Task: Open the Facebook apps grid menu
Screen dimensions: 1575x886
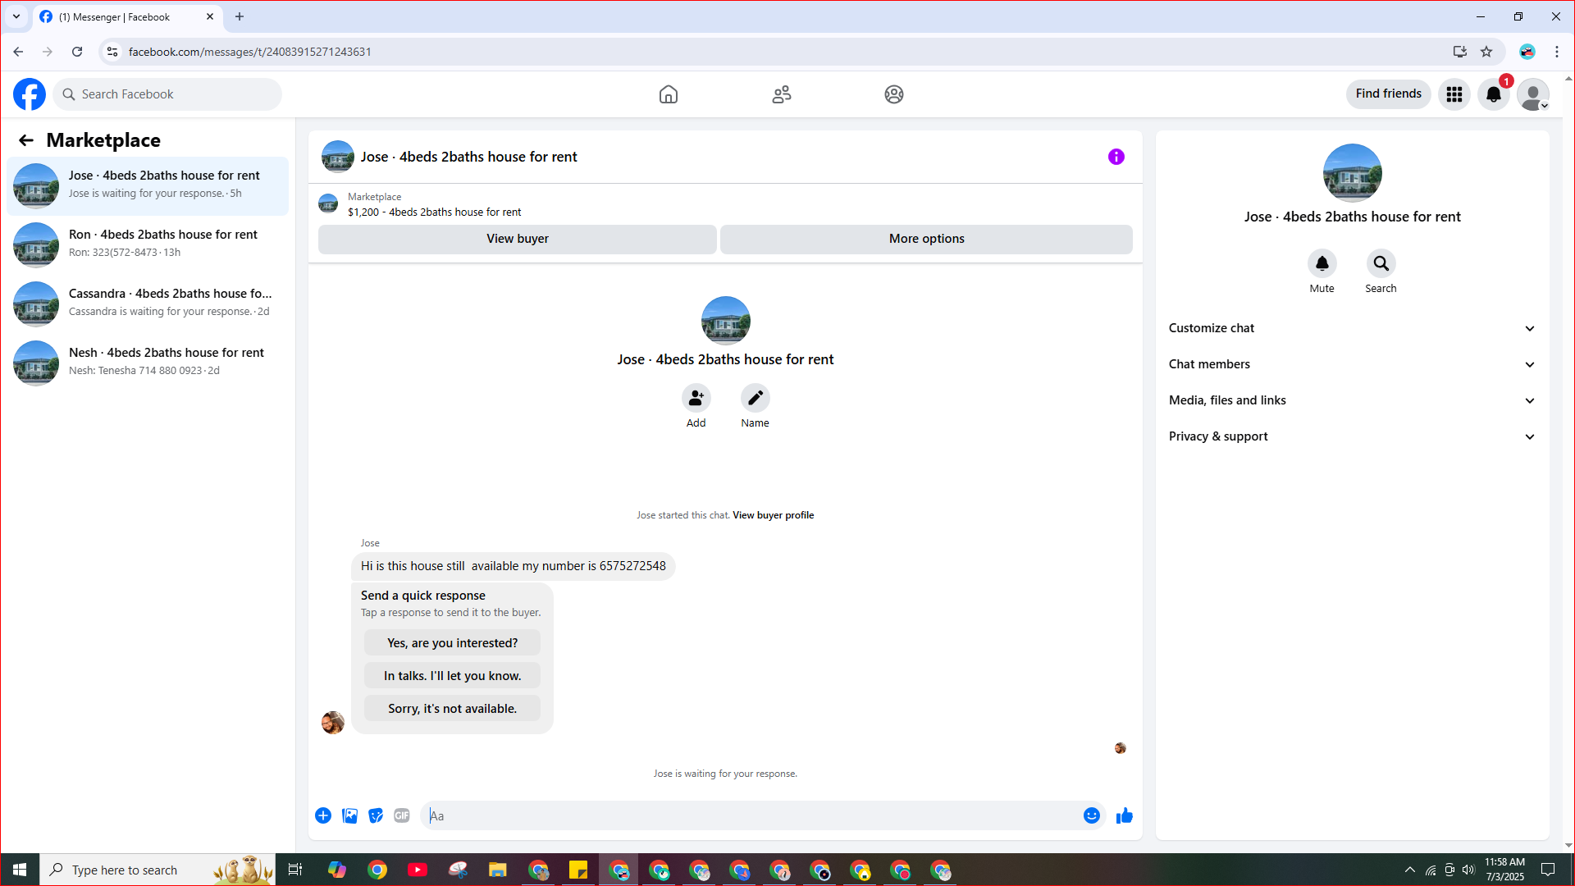Action: (x=1454, y=94)
